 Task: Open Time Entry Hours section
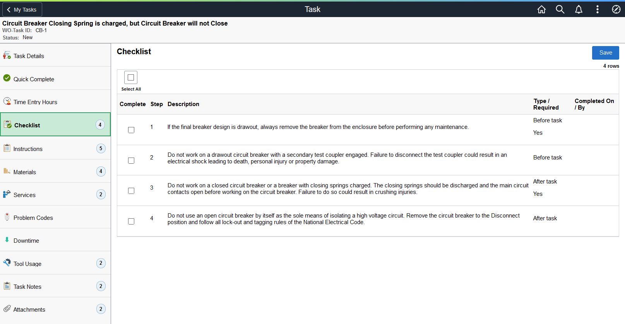55,102
